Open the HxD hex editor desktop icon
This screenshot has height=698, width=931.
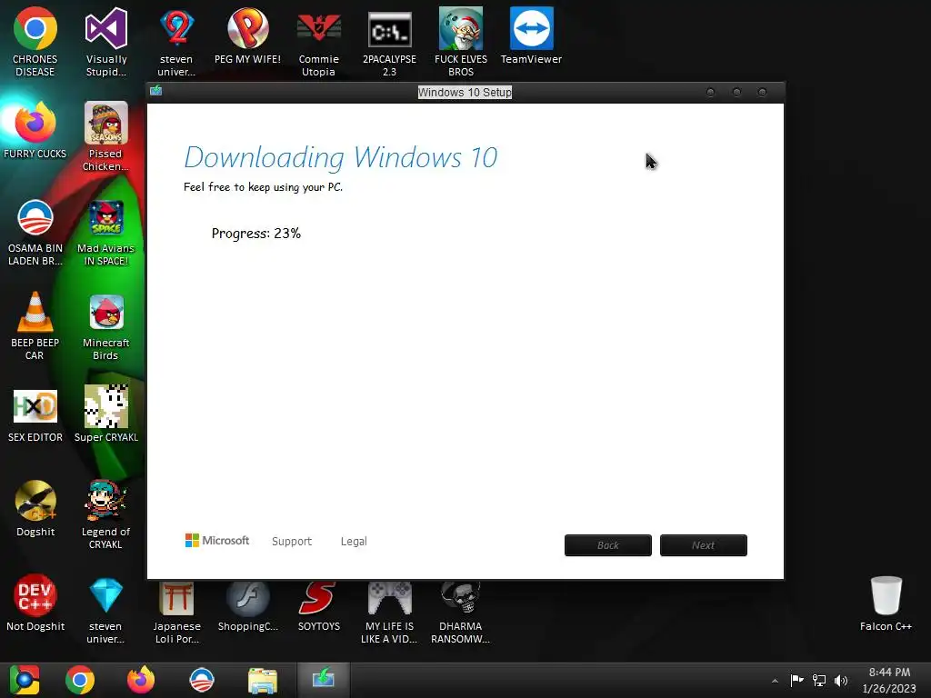point(35,406)
